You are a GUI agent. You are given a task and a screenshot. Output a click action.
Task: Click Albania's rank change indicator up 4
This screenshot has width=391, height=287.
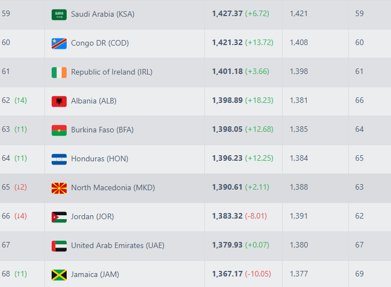21,101
